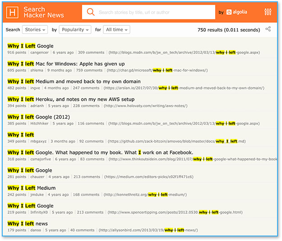Open the holovaty.com aws-notes URL
282x241 pixels.
click(145, 106)
